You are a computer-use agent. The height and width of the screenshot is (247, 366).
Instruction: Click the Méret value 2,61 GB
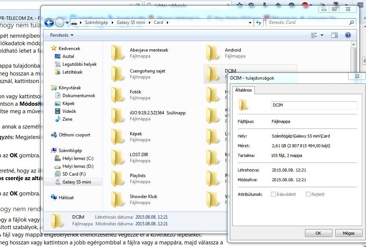(301, 146)
